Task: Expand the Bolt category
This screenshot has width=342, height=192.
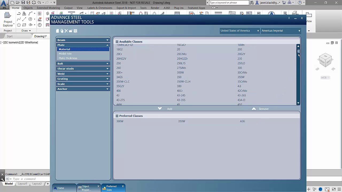Action: click(x=83, y=63)
